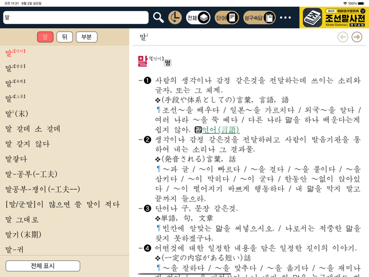Viewport: 369px width, 277px height.
Task: Select 말⁵(末) entry in the word list
Action: pos(17,114)
